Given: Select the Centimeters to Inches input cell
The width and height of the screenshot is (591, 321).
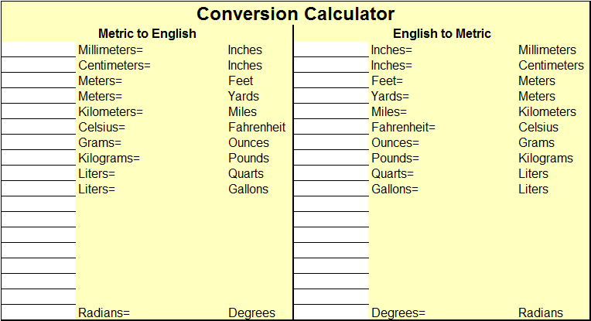Looking at the screenshot, I should coord(39,65).
